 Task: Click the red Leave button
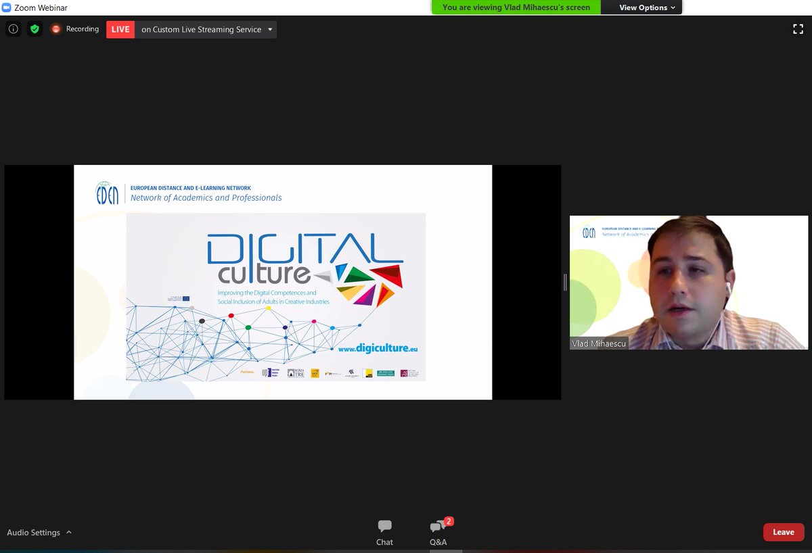pos(784,532)
